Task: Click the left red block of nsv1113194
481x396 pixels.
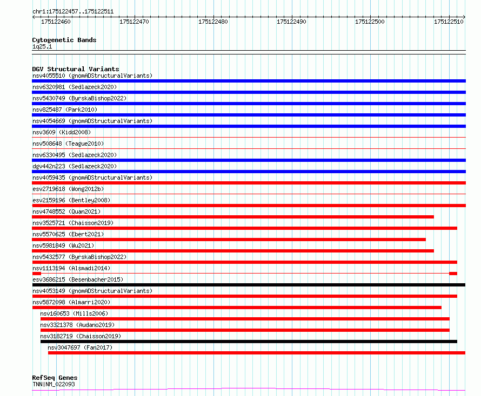Action: [x=37, y=274]
